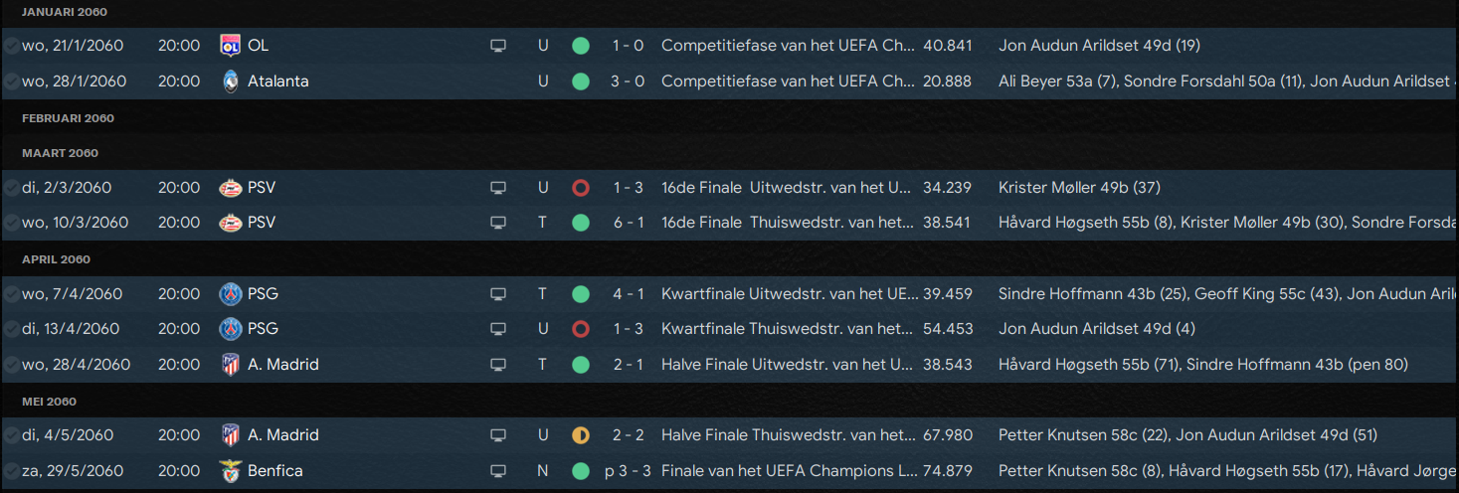
Task: Click the Atalanta club badge icon
Action: coord(231,82)
